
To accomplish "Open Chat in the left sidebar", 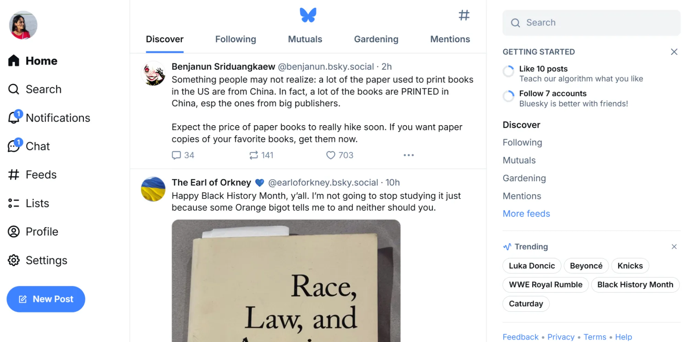I will [37, 146].
